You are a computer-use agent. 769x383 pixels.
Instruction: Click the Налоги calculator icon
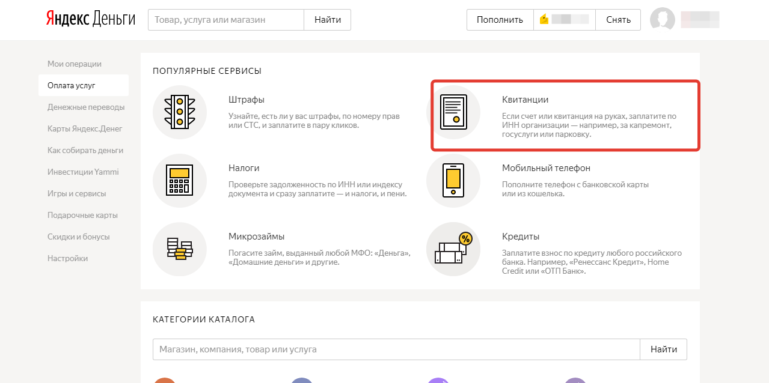coord(182,181)
